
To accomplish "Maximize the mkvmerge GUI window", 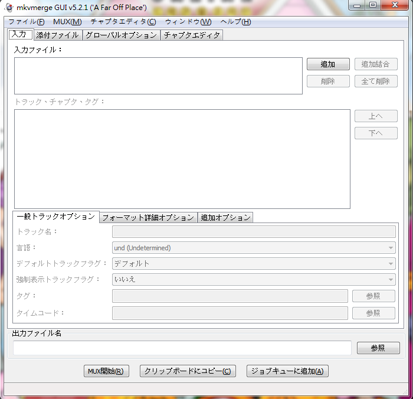I will [x=373, y=5].
